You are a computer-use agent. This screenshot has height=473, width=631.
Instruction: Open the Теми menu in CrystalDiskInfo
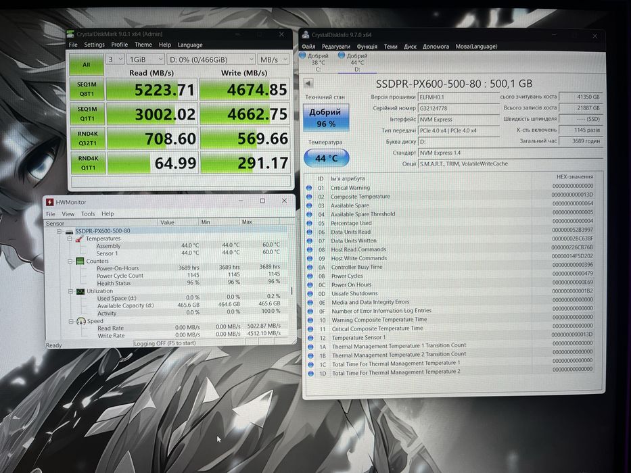pos(390,47)
